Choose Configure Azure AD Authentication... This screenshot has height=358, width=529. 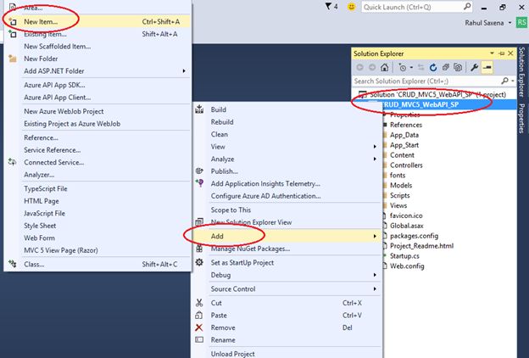[287, 196]
